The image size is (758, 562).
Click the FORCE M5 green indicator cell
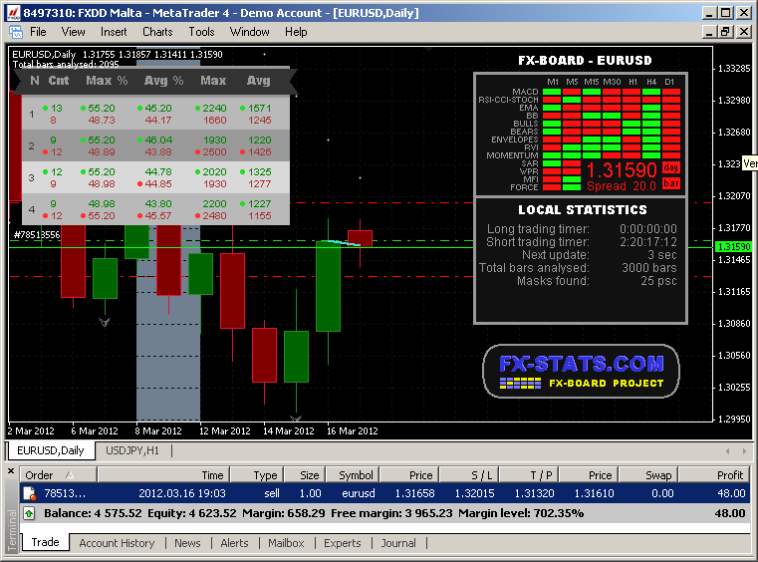[x=572, y=187]
